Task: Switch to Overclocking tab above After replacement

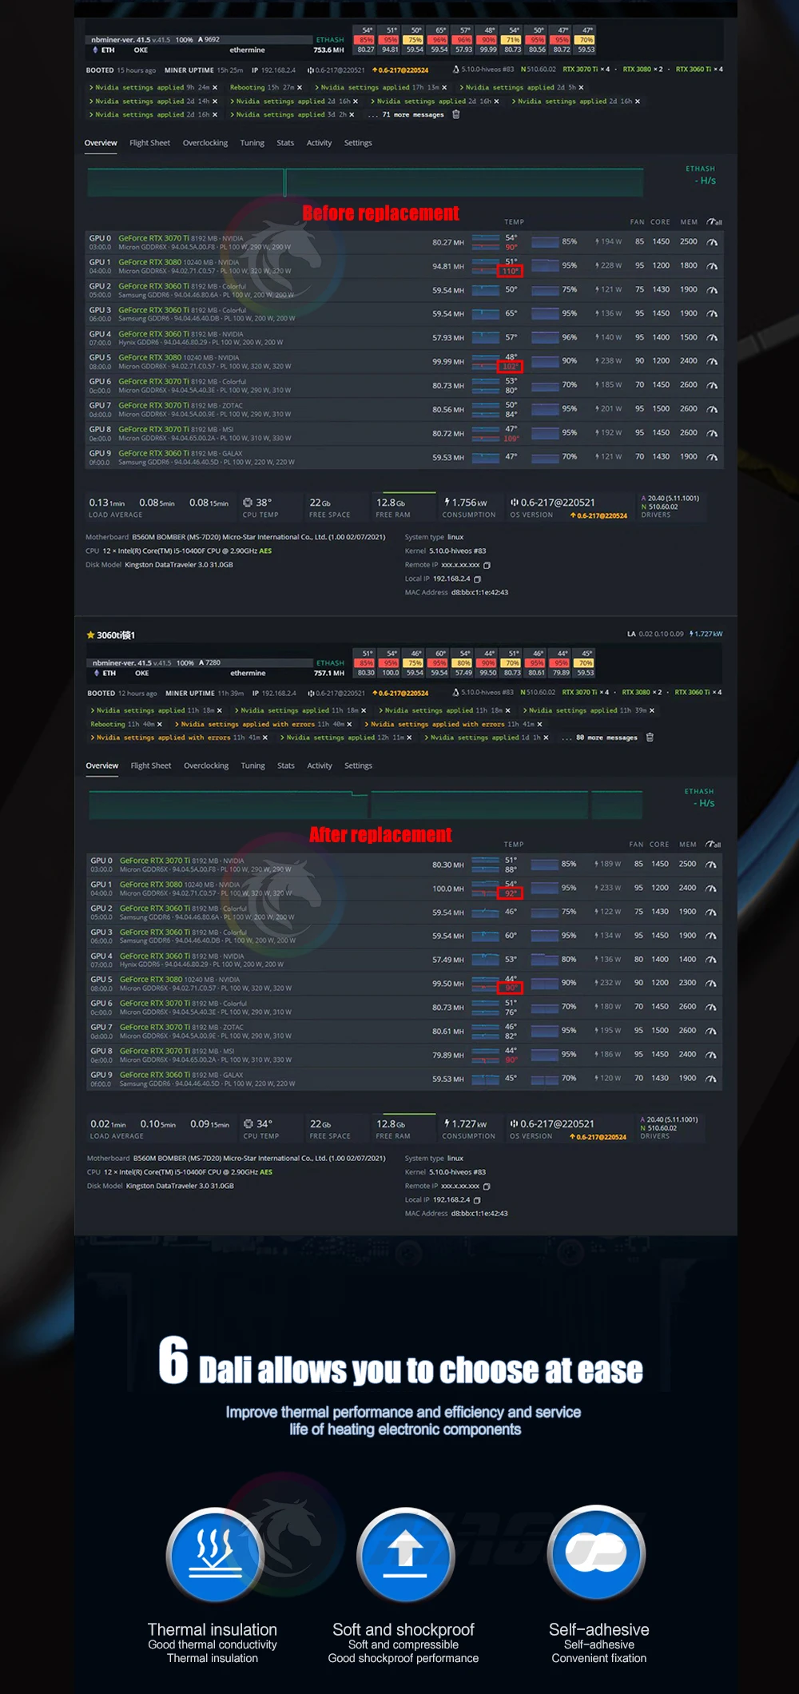Action: (206, 765)
